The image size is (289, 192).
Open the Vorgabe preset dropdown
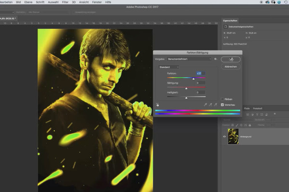[x=189, y=59]
